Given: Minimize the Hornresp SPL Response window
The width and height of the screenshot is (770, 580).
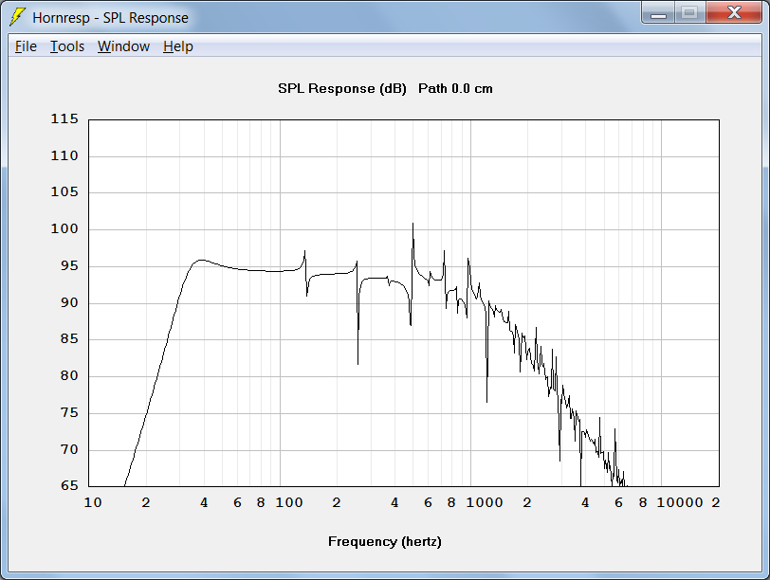Looking at the screenshot, I should click(658, 13).
